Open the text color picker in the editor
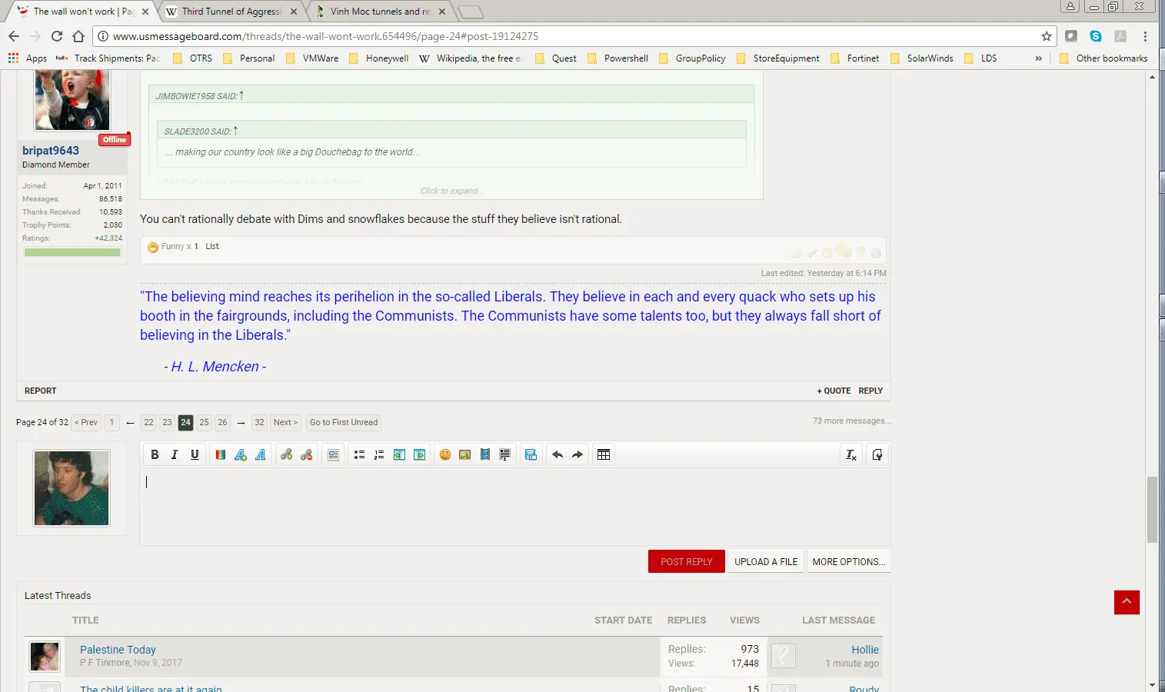1165x692 pixels. pos(221,455)
